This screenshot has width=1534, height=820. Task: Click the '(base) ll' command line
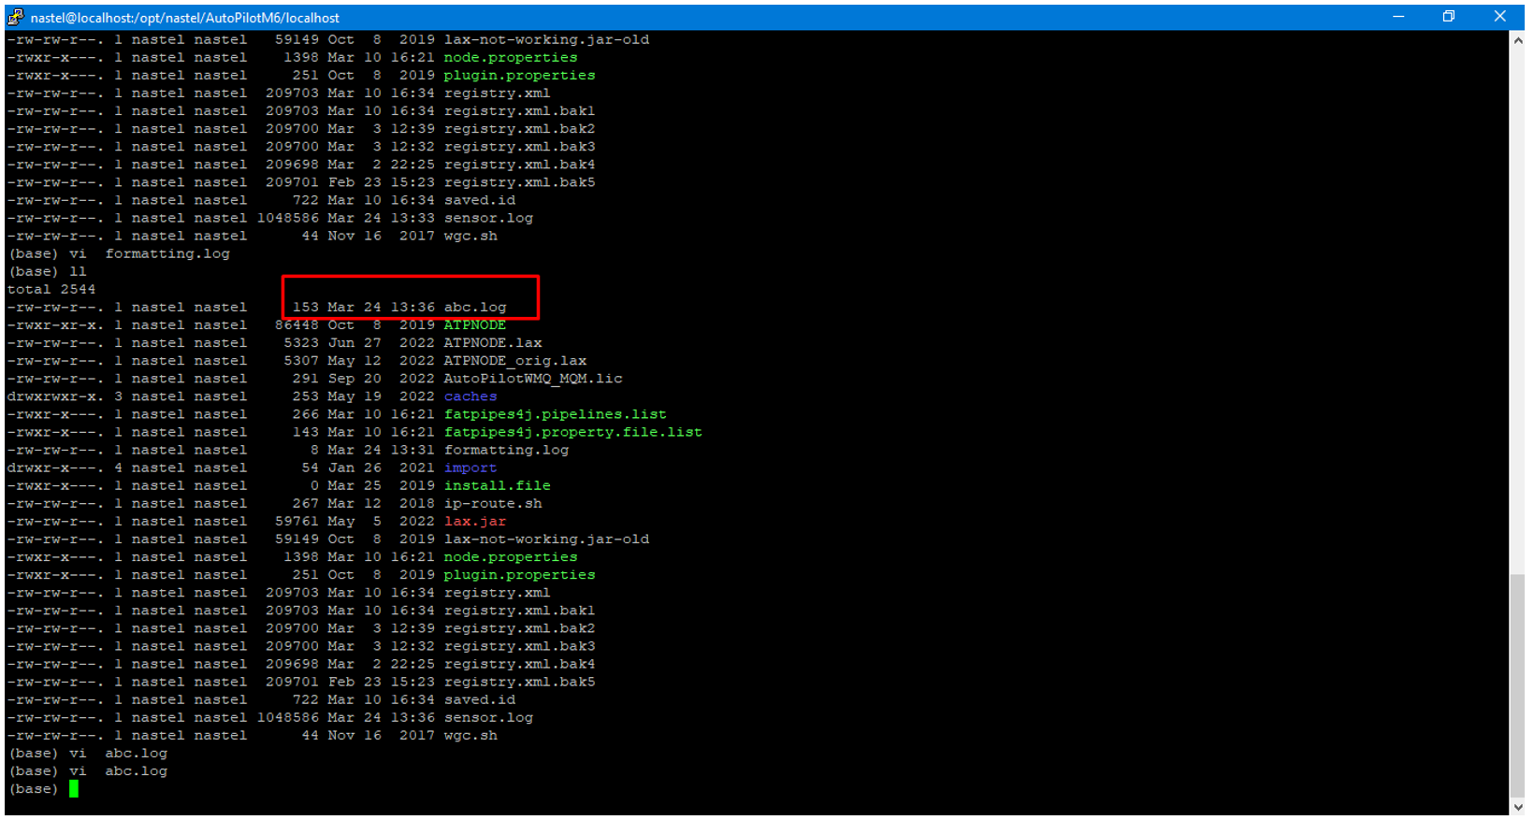tap(48, 272)
